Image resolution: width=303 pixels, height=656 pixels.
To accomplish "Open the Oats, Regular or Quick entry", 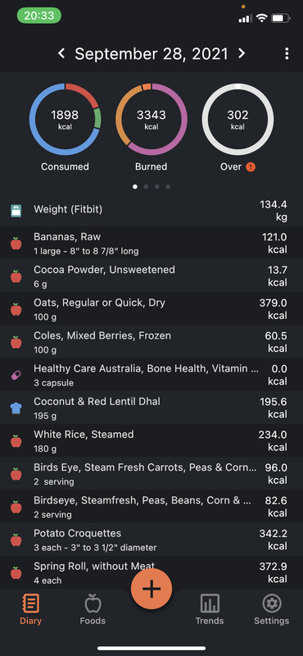I will tap(151, 309).
